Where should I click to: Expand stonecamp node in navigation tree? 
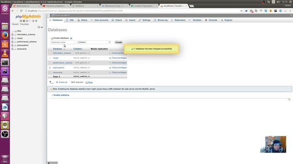click(x=12, y=49)
